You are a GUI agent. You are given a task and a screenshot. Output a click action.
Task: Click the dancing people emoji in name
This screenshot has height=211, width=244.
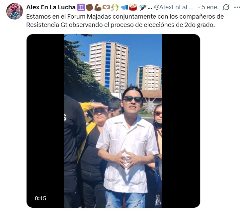point(115,7)
